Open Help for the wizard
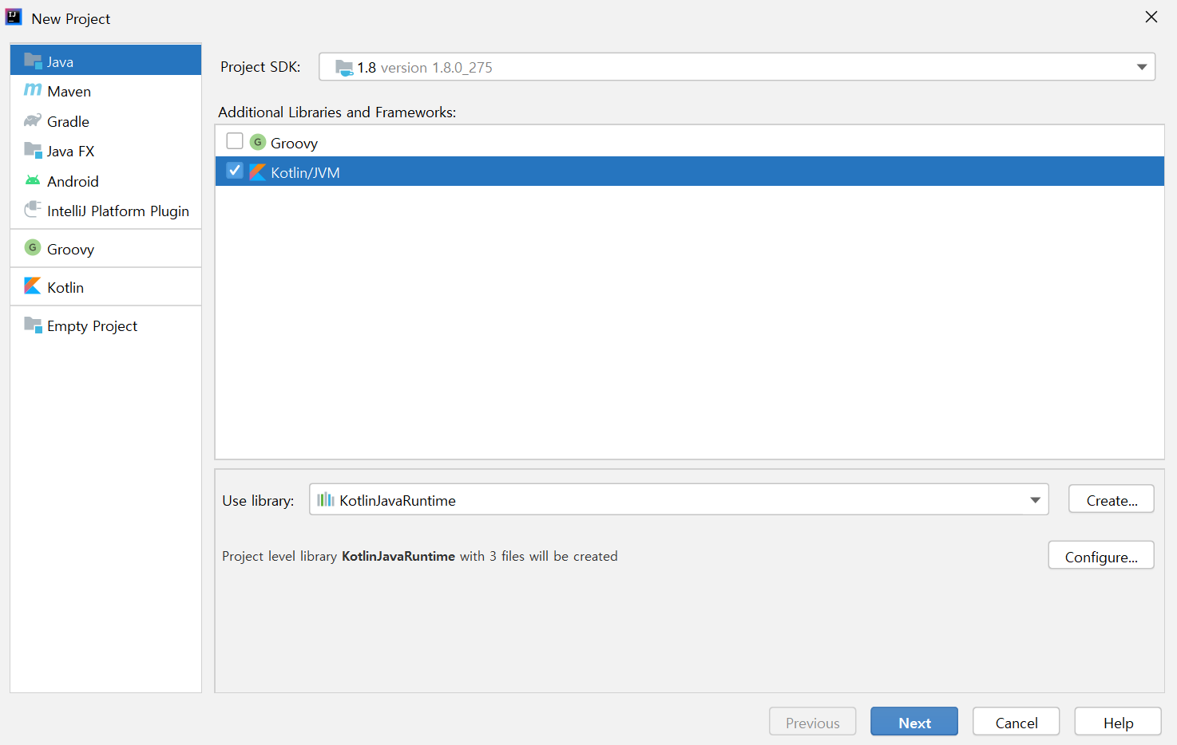 coord(1118,722)
